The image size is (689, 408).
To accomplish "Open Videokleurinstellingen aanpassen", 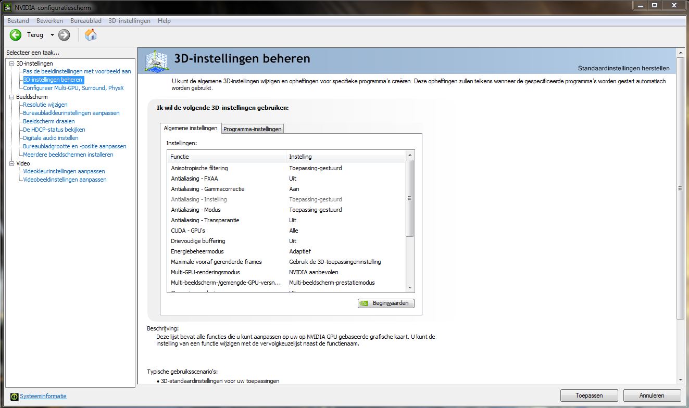I will point(64,171).
